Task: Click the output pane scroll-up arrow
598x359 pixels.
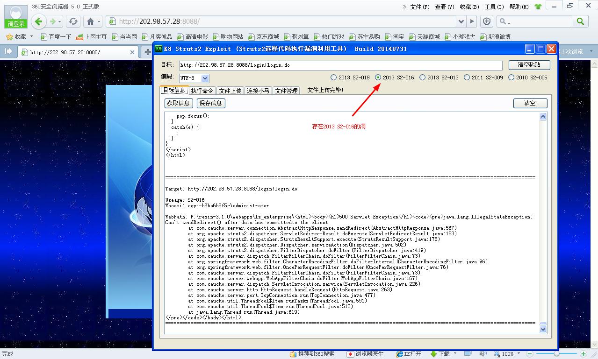Action: [543, 117]
